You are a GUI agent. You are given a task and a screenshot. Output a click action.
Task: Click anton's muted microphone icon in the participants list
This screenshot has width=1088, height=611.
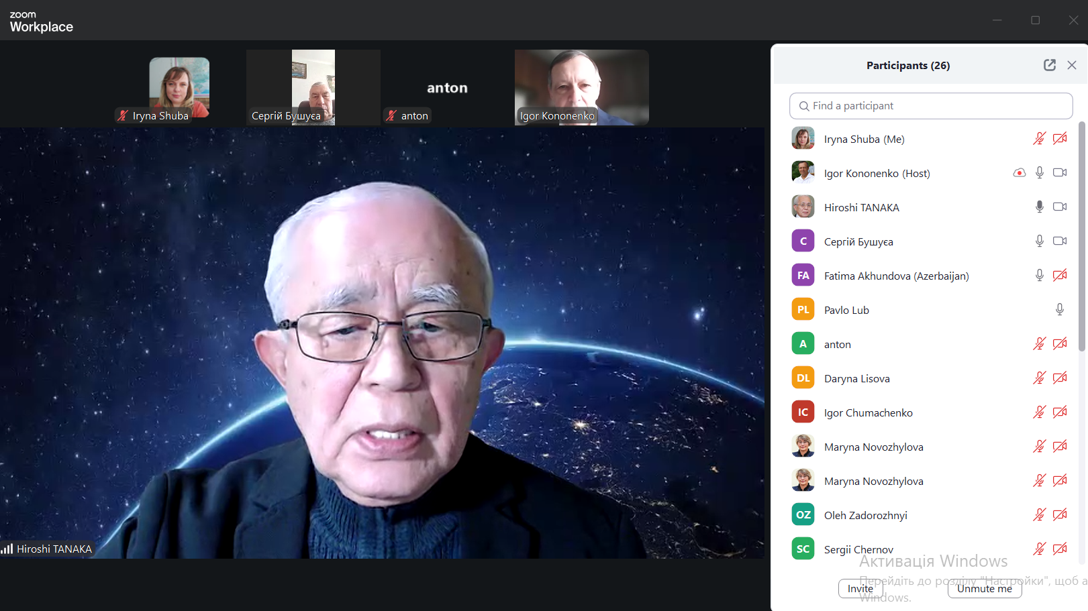click(1039, 344)
